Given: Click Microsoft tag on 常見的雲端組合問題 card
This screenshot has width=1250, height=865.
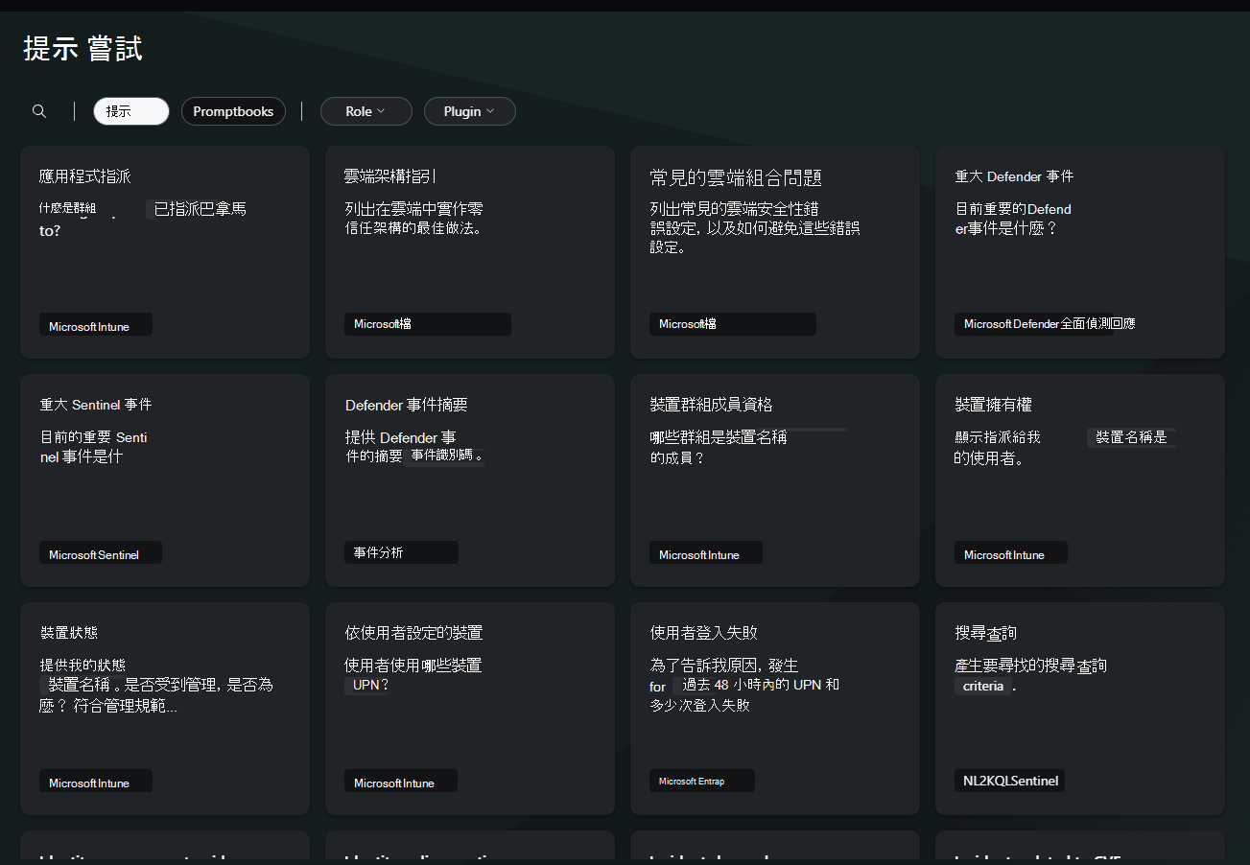Looking at the screenshot, I should click(x=733, y=324).
